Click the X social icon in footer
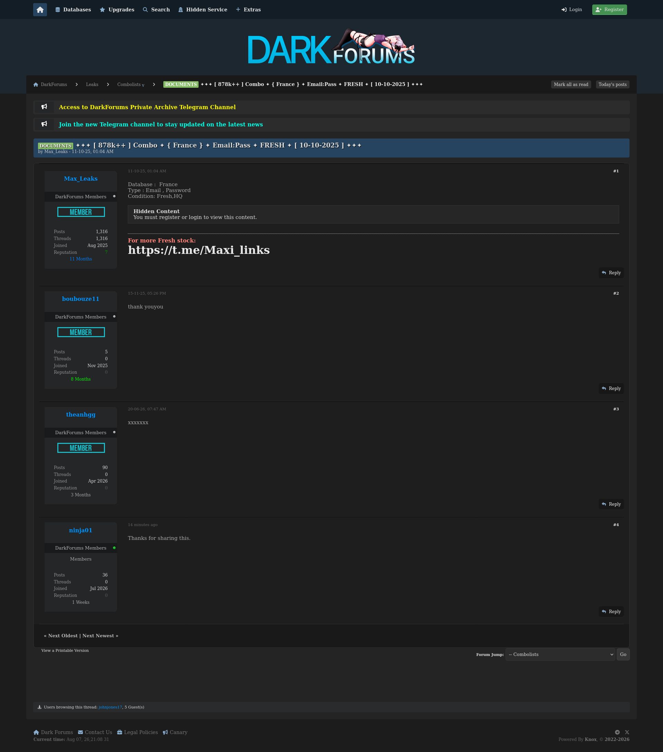663x752 pixels. [x=627, y=732]
